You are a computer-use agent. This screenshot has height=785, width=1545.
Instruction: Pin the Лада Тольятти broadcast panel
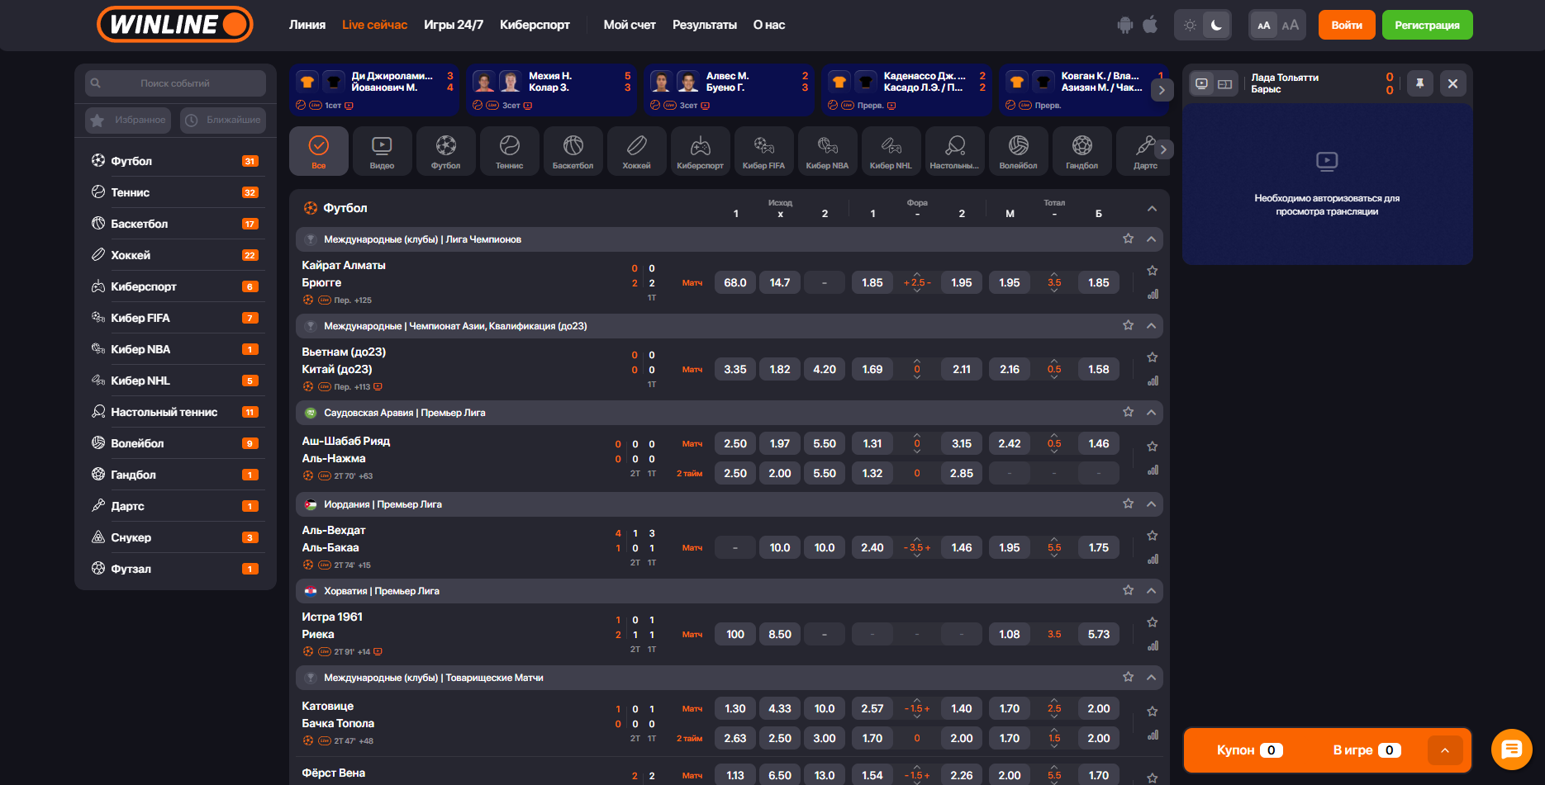(x=1419, y=83)
